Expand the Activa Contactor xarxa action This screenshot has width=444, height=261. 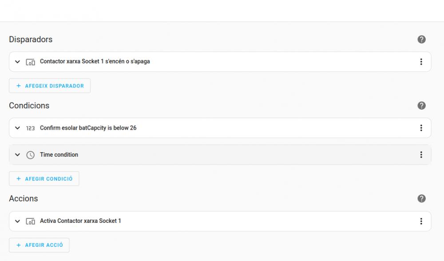tap(18, 221)
